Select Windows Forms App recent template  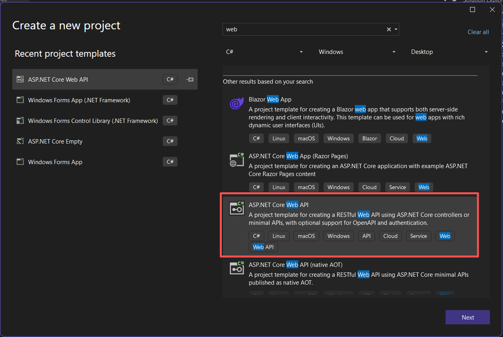(x=105, y=162)
